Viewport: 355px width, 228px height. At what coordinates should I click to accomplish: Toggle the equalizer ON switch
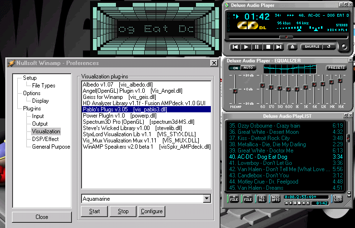pos(235,68)
